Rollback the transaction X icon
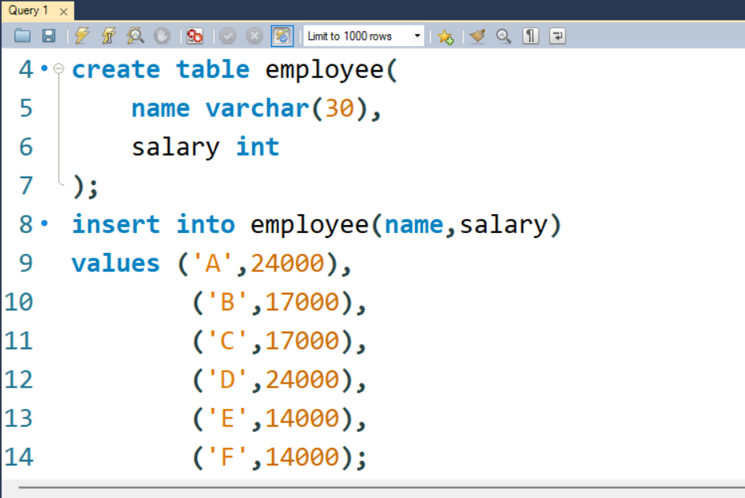 [x=254, y=36]
